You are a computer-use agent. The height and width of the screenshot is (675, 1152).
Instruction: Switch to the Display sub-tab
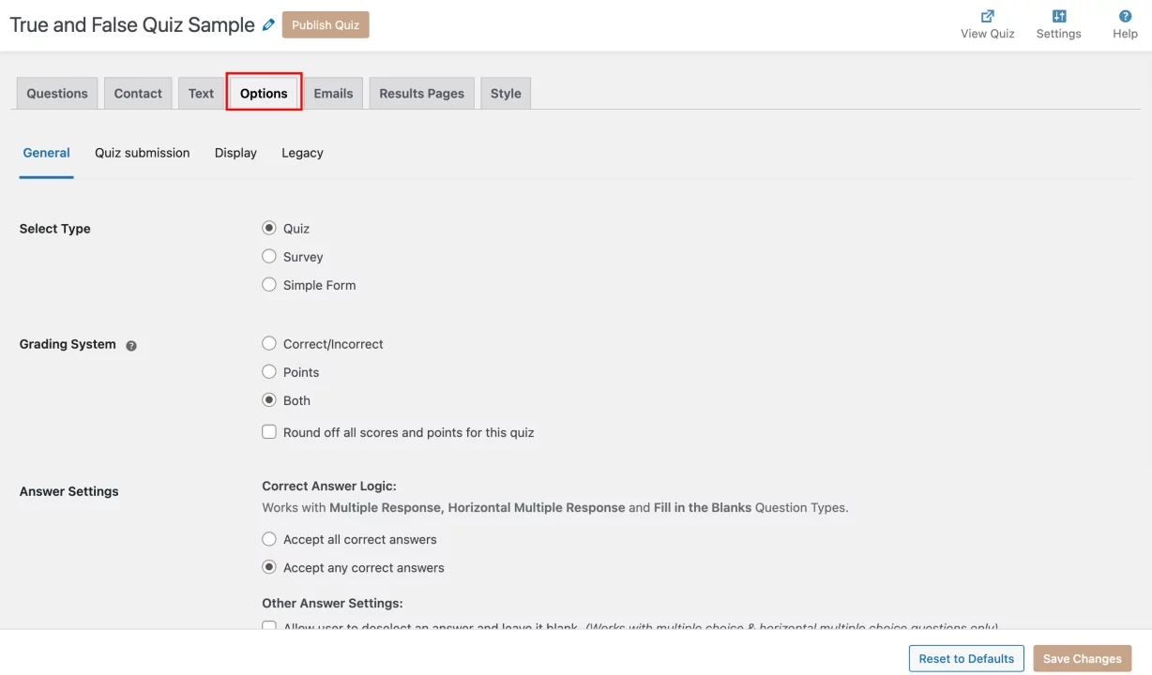pos(235,152)
